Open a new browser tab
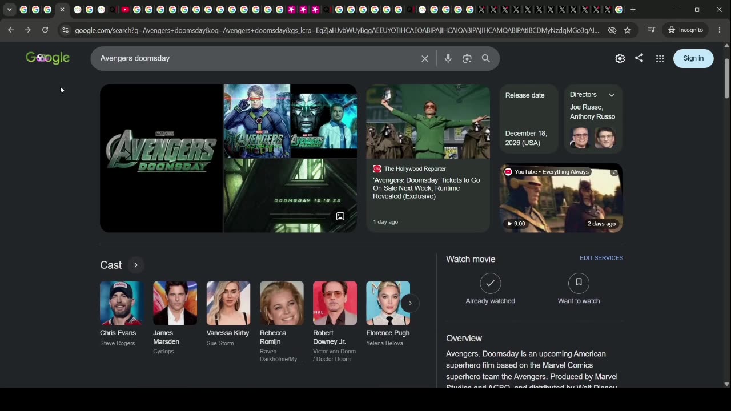 pos(633,9)
